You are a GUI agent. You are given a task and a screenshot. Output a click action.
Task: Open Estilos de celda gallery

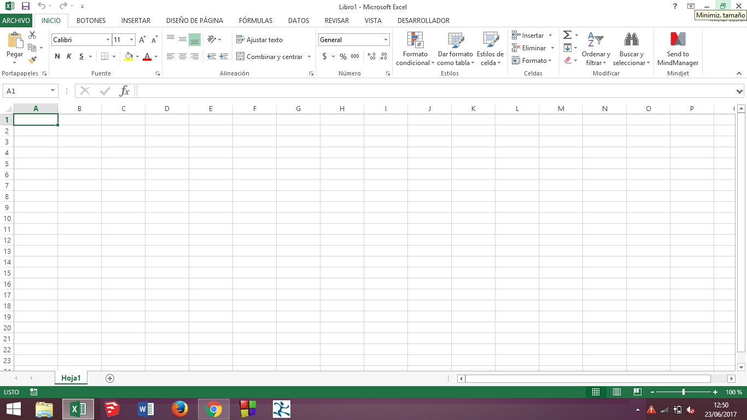click(x=490, y=49)
